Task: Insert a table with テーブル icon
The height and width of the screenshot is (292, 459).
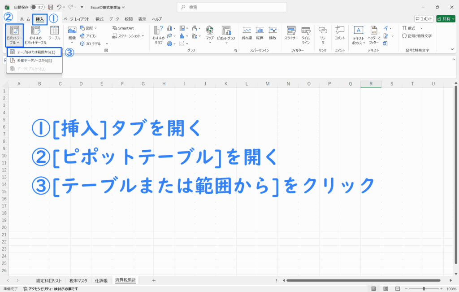Action: (x=54, y=34)
